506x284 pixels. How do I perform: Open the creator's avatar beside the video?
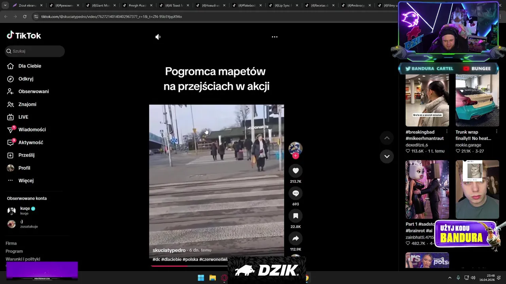295,148
